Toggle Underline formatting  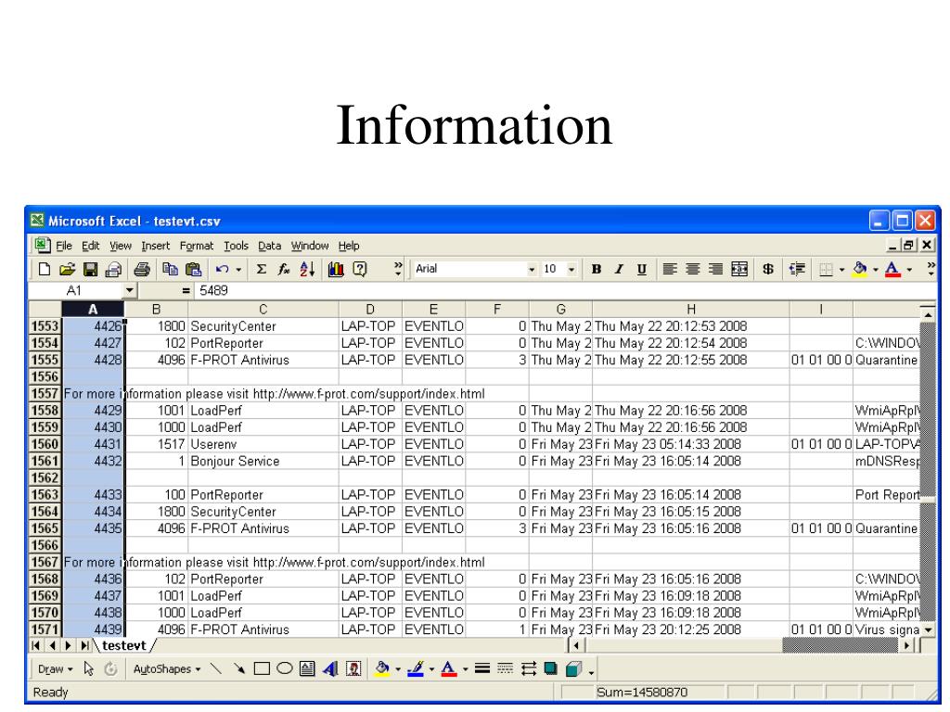click(x=642, y=270)
